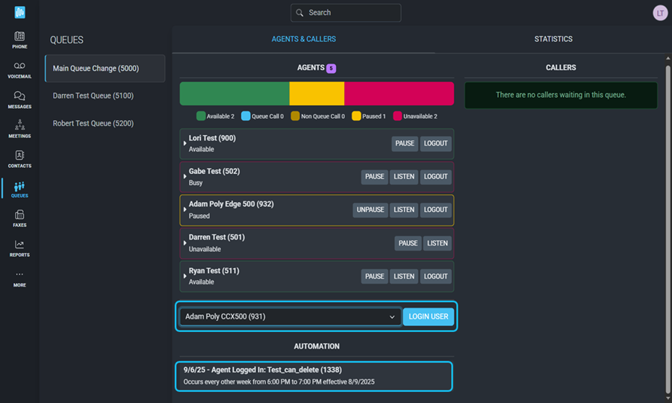Screen dimensions: 672x403
Task: Open the Reports chart icon
Action: click(x=19, y=245)
